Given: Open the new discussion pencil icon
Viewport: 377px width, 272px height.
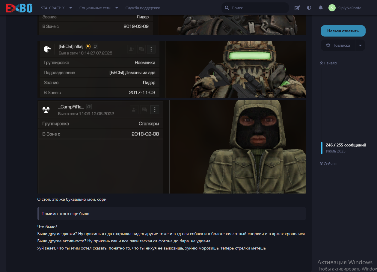Looking at the screenshot, I should (297, 8).
